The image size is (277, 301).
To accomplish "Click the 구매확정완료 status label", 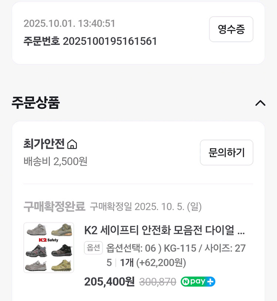I will (54, 206).
